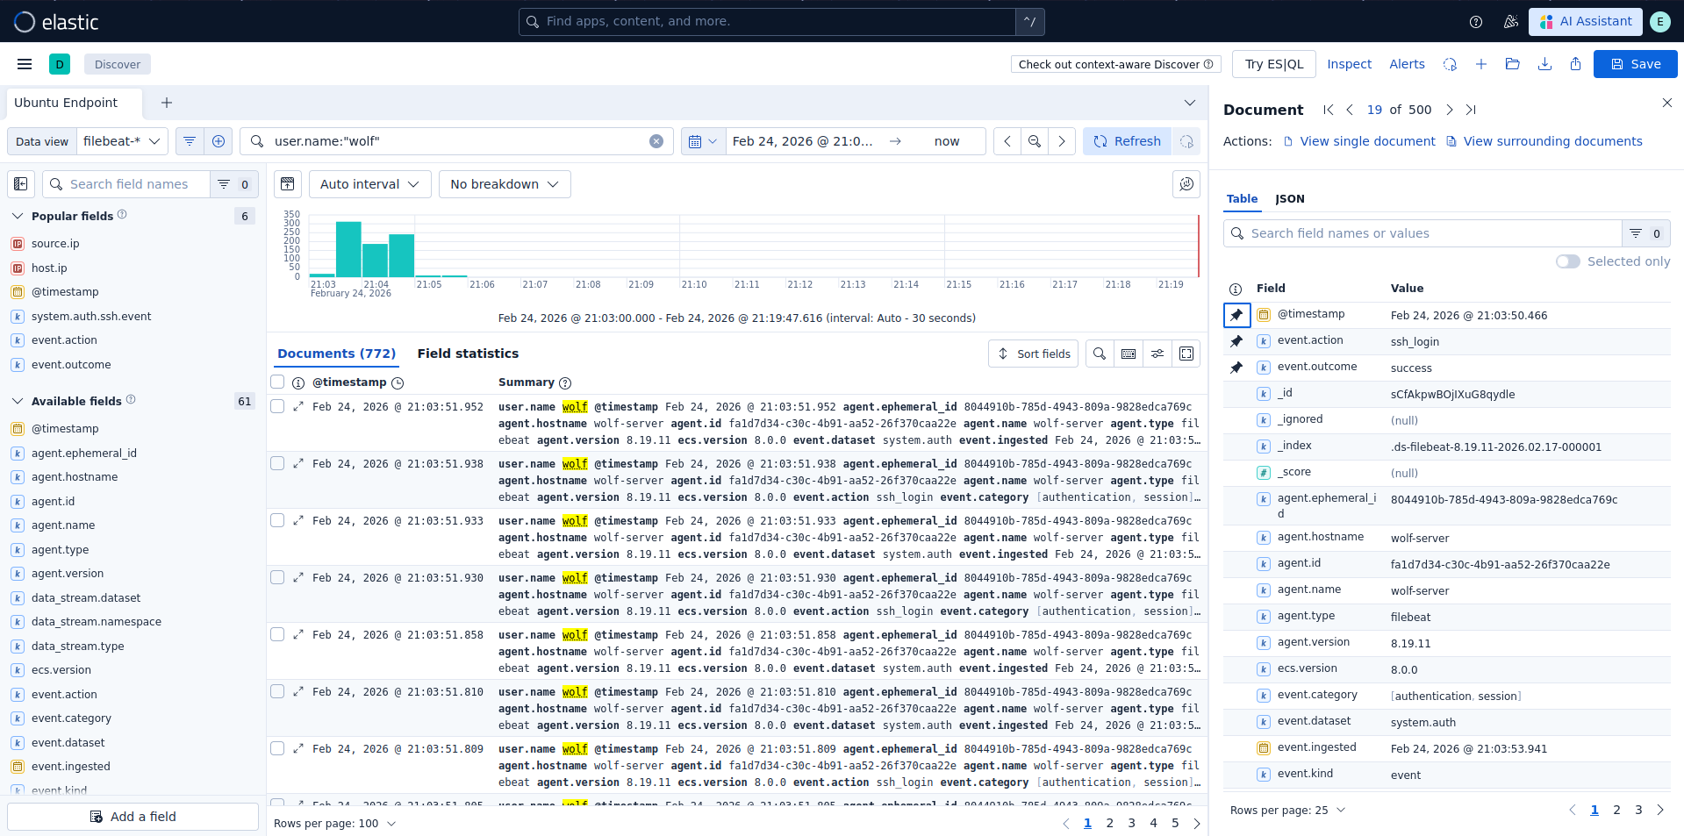Switch to Field statistics tab
Viewport: 1684px width, 836px height.
[x=468, y=354]
